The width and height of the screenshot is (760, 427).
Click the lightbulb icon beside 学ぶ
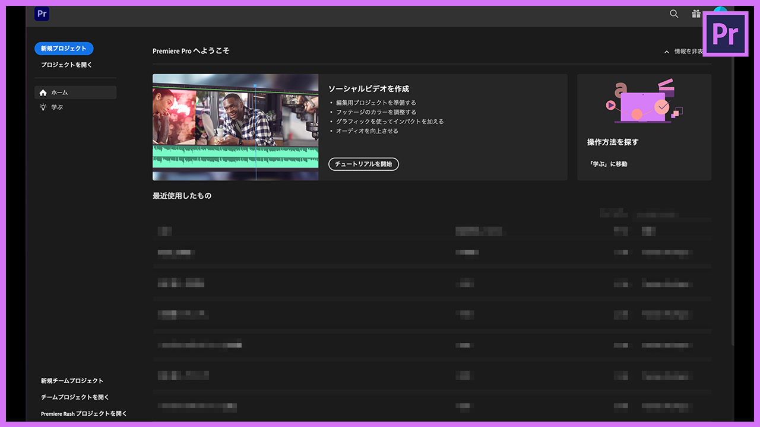43,107
